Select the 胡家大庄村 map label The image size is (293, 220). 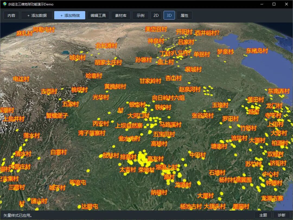coord(108,62)
